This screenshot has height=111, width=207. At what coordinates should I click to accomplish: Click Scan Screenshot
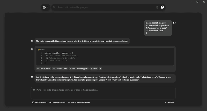(x=39, y=102)
